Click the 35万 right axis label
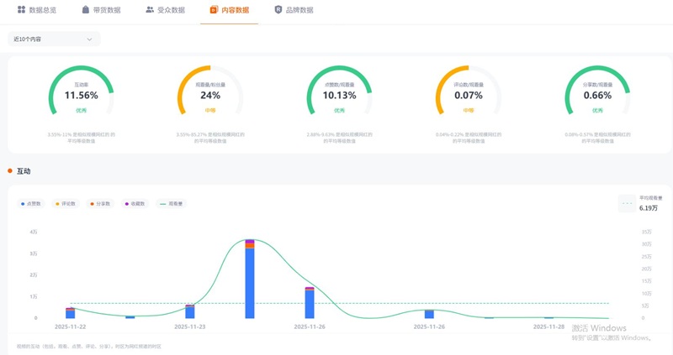The height and width of the screenshot is (355, 673). [646, 232]
